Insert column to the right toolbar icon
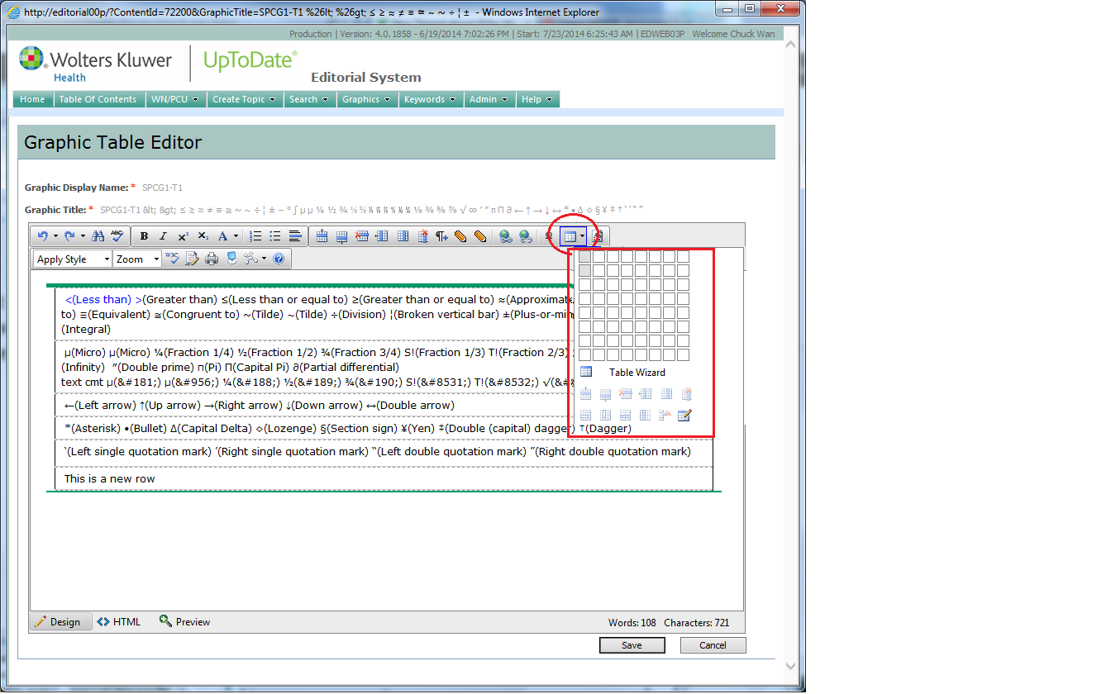 point(403,237)
